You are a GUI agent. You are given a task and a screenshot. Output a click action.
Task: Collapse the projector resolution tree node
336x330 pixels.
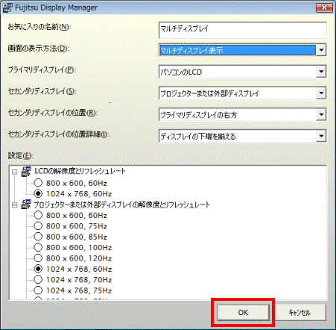(15, 205)
